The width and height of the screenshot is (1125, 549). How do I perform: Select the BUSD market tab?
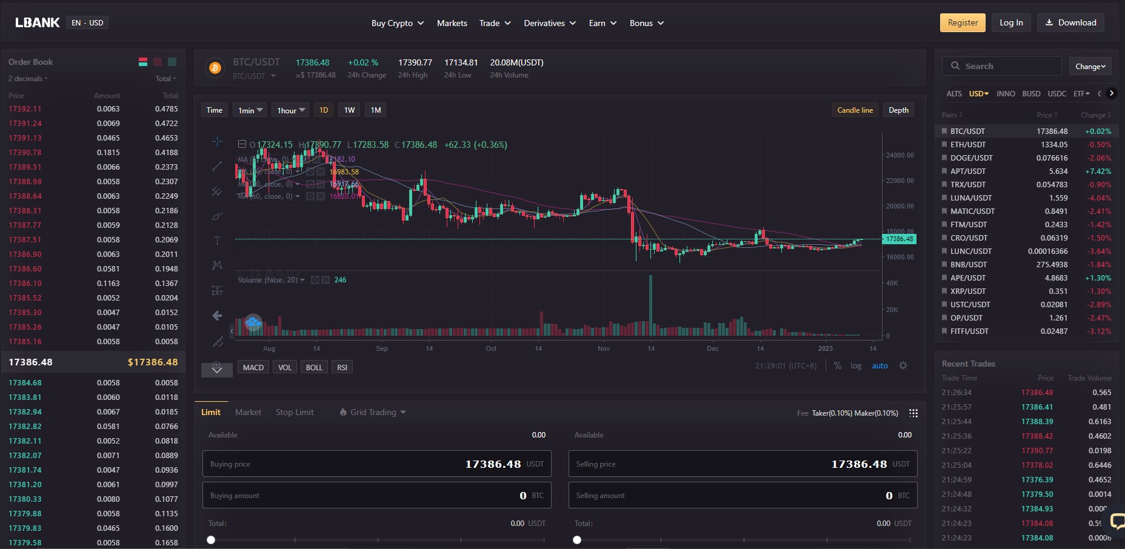point(1031,93)
